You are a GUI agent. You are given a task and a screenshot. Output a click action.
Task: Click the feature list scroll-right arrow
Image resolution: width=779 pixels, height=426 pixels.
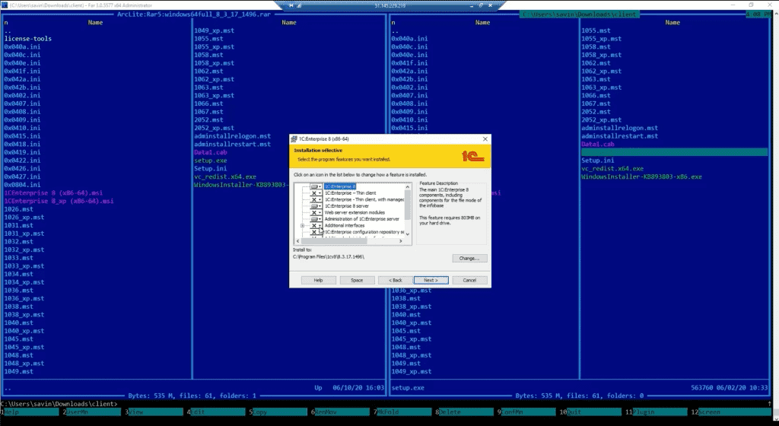point(401,241)
